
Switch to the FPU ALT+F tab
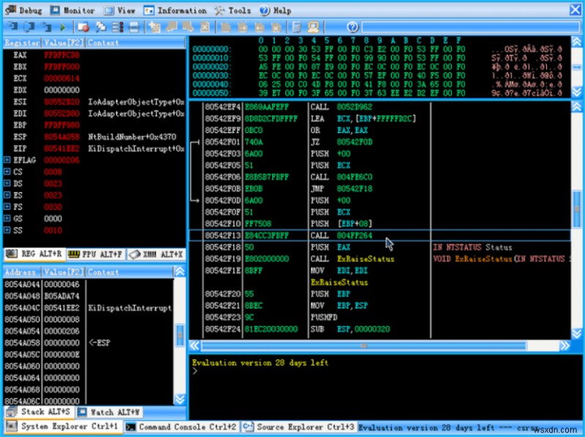click(96, 254)
